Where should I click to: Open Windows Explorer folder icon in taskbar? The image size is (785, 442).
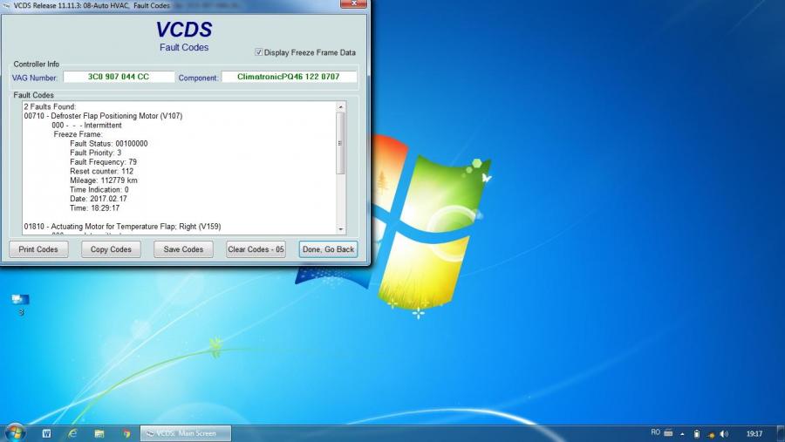pos(99,433)
